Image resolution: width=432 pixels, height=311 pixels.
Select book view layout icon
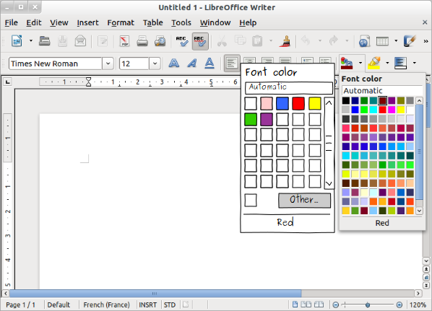coord(319,305)
